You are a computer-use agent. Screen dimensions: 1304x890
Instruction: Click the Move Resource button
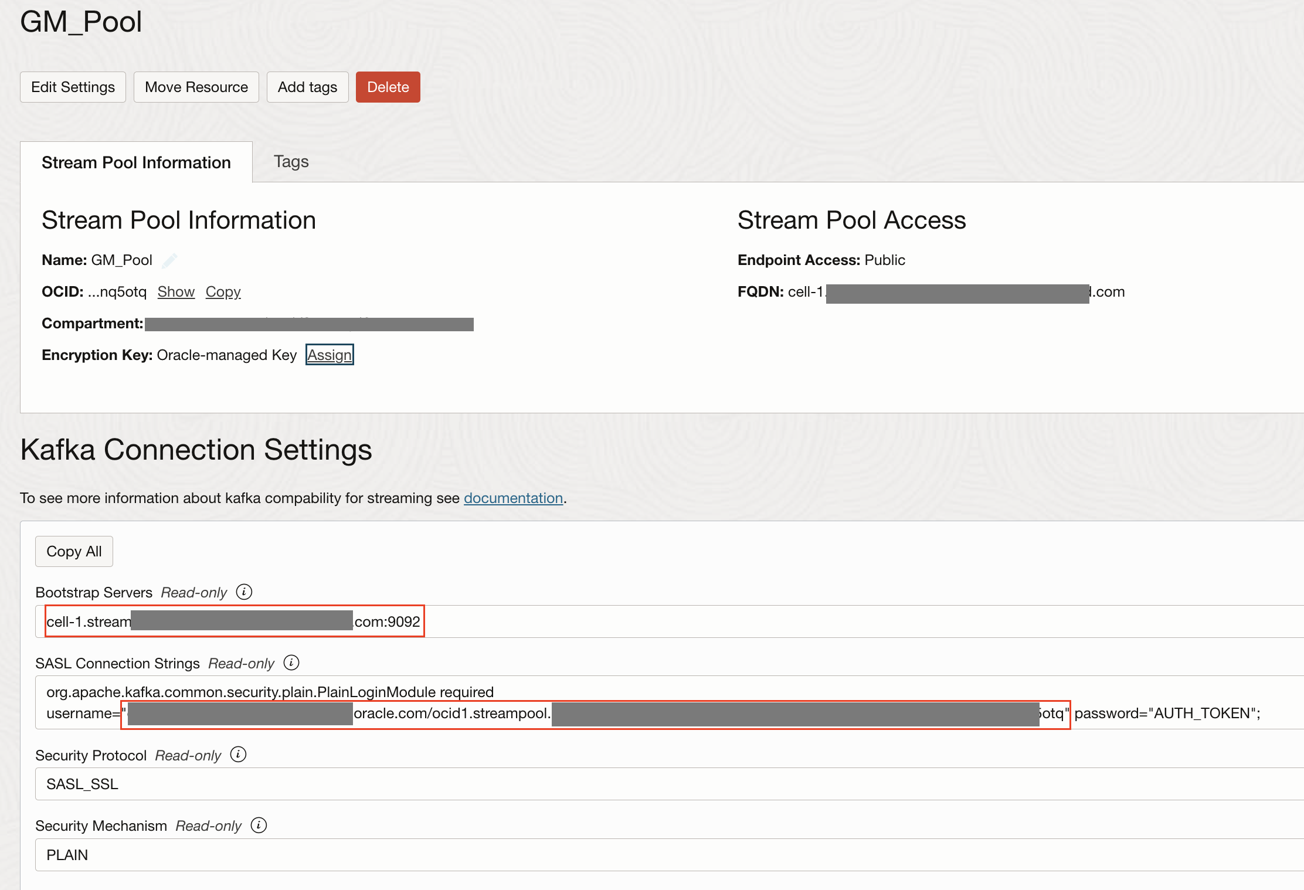pyautogui.click(x=196, y=87)
